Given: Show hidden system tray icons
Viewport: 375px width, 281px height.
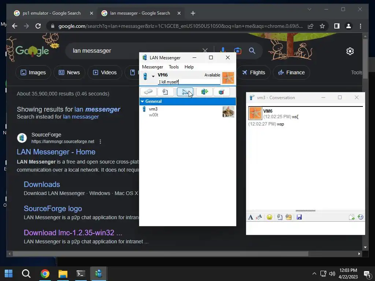Looking at the screenshot, I should tap(314, 274).
